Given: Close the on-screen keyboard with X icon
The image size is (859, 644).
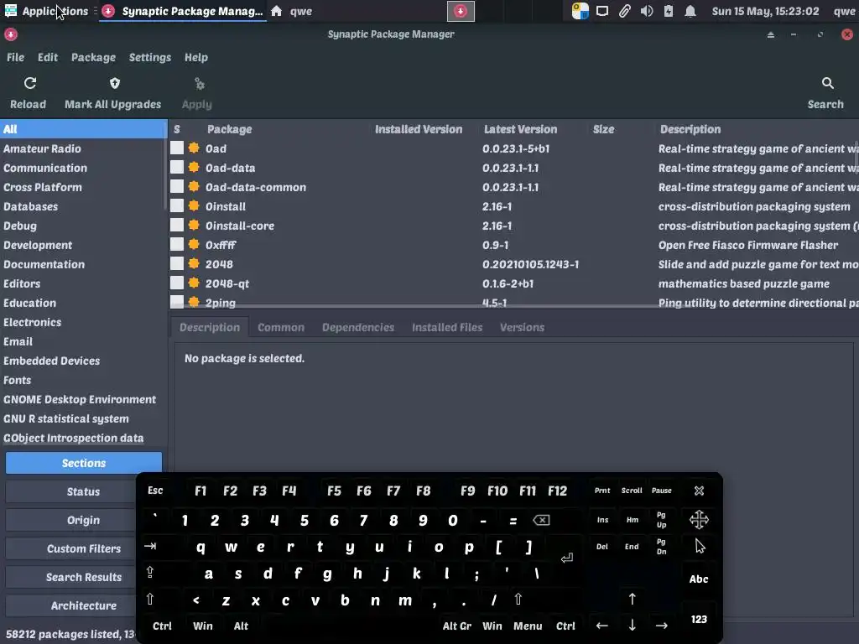Looking at the screenshot, I should tap(699, 491).
